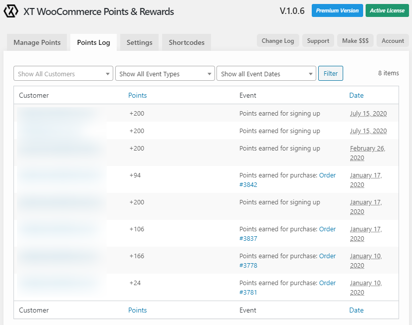The height and width of the screenshot is (325, 412).
Task: Click the XT WooCommerce Points & Rewards title
Action: 99,11
